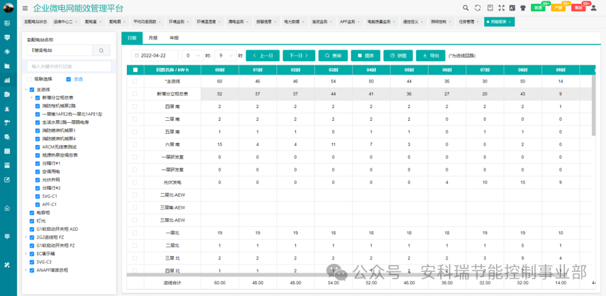Screen dimensions: 606x296
Task: Toggle the hamburger menu icon
Action: click(x=25, y=8)
